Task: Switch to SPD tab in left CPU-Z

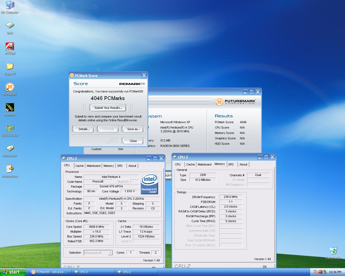Action: (120, 166)
